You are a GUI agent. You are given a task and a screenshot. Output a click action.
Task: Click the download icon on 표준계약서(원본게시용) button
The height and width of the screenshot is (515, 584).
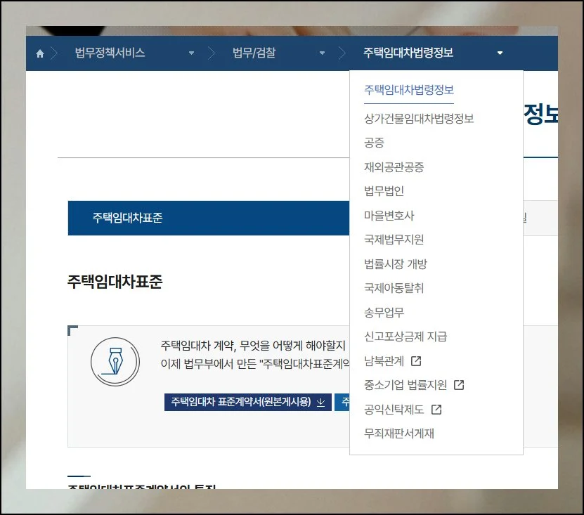coord(320,403)
